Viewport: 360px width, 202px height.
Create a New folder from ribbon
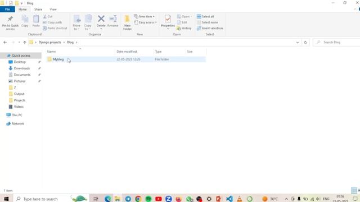click(128, 22)
